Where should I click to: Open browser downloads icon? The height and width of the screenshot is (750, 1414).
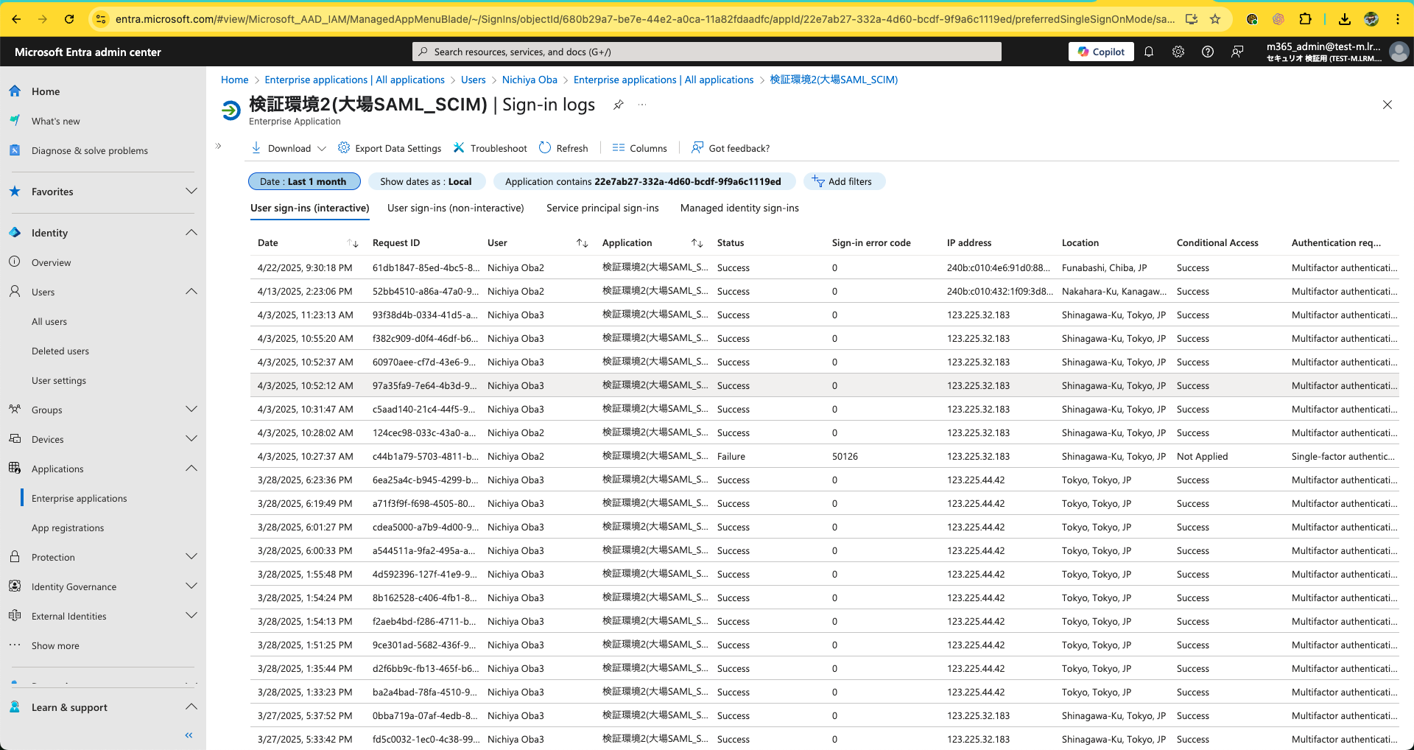point(1345,19)
